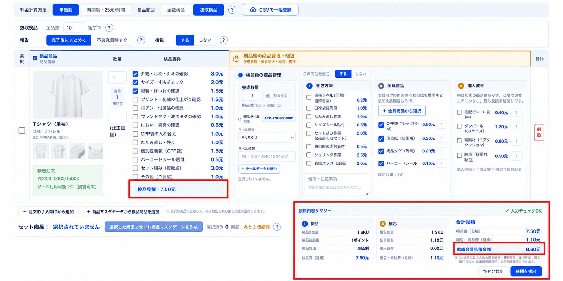Choose 抜取検品 inspection range
The width and height of the screenshot is (563, 281).
coord(209,10)
